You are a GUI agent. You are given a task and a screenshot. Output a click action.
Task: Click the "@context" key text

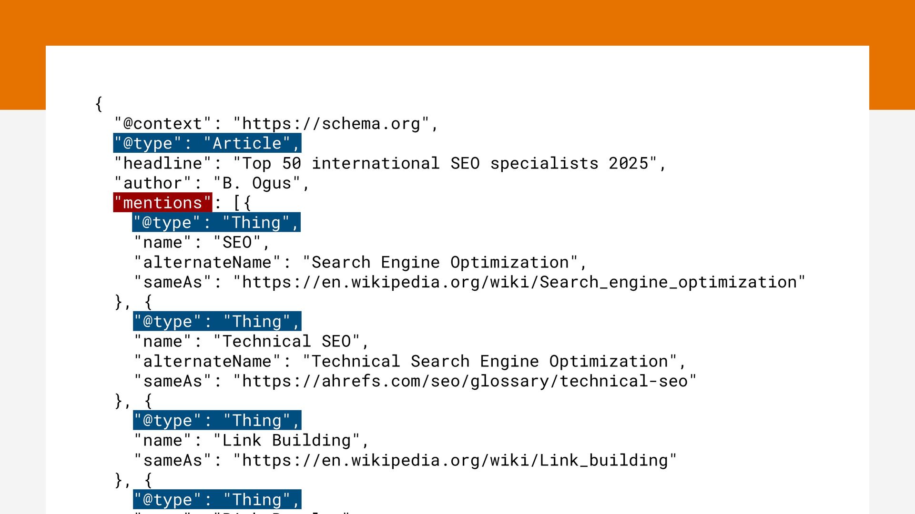(163, 124)
